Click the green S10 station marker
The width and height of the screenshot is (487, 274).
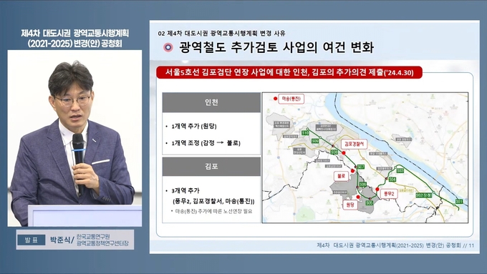tap(305, 133)
